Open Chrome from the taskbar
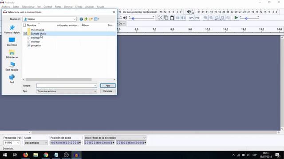This screenshot has height=159, width=284. point(46,155)
